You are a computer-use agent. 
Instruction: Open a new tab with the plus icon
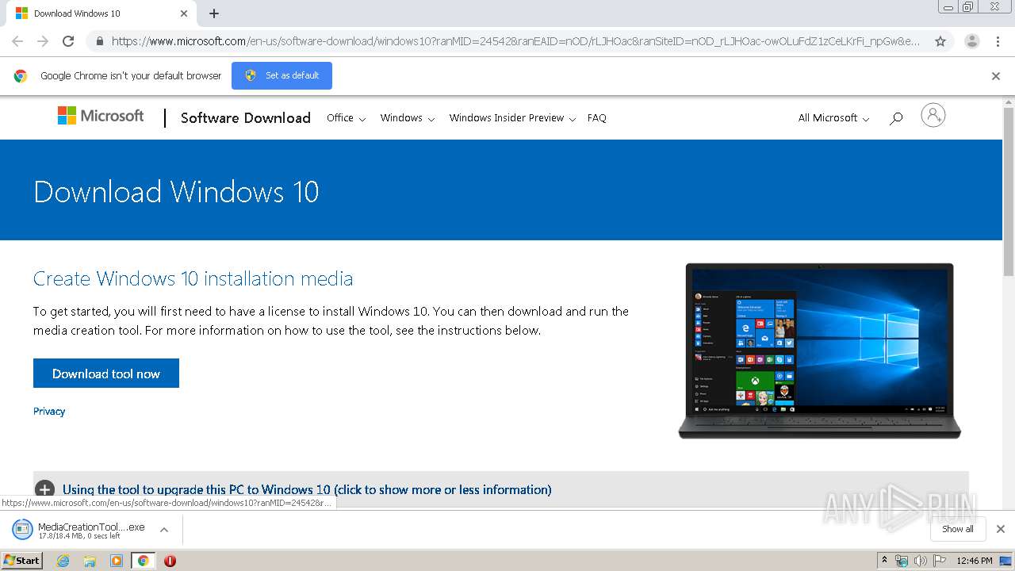pos(214,13)
